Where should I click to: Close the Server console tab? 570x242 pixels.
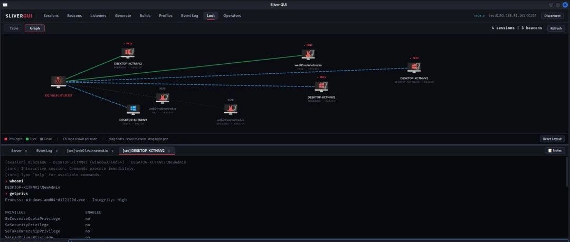pos(26,151)
